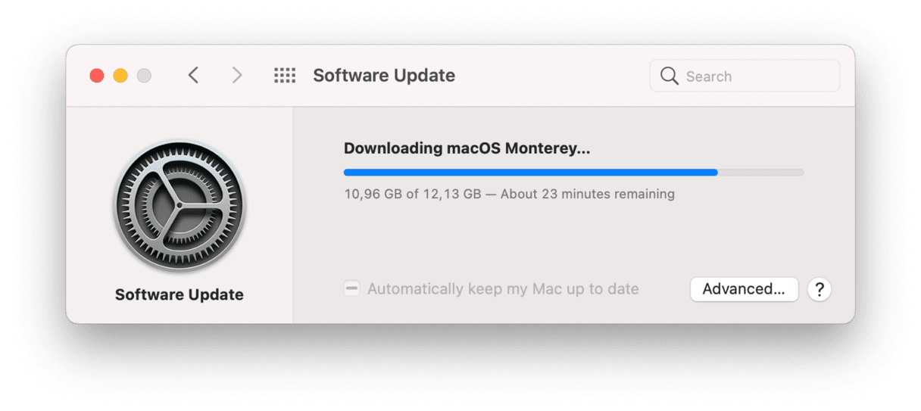
Task: Open help with the question mark button
Action: pos(819,289)
